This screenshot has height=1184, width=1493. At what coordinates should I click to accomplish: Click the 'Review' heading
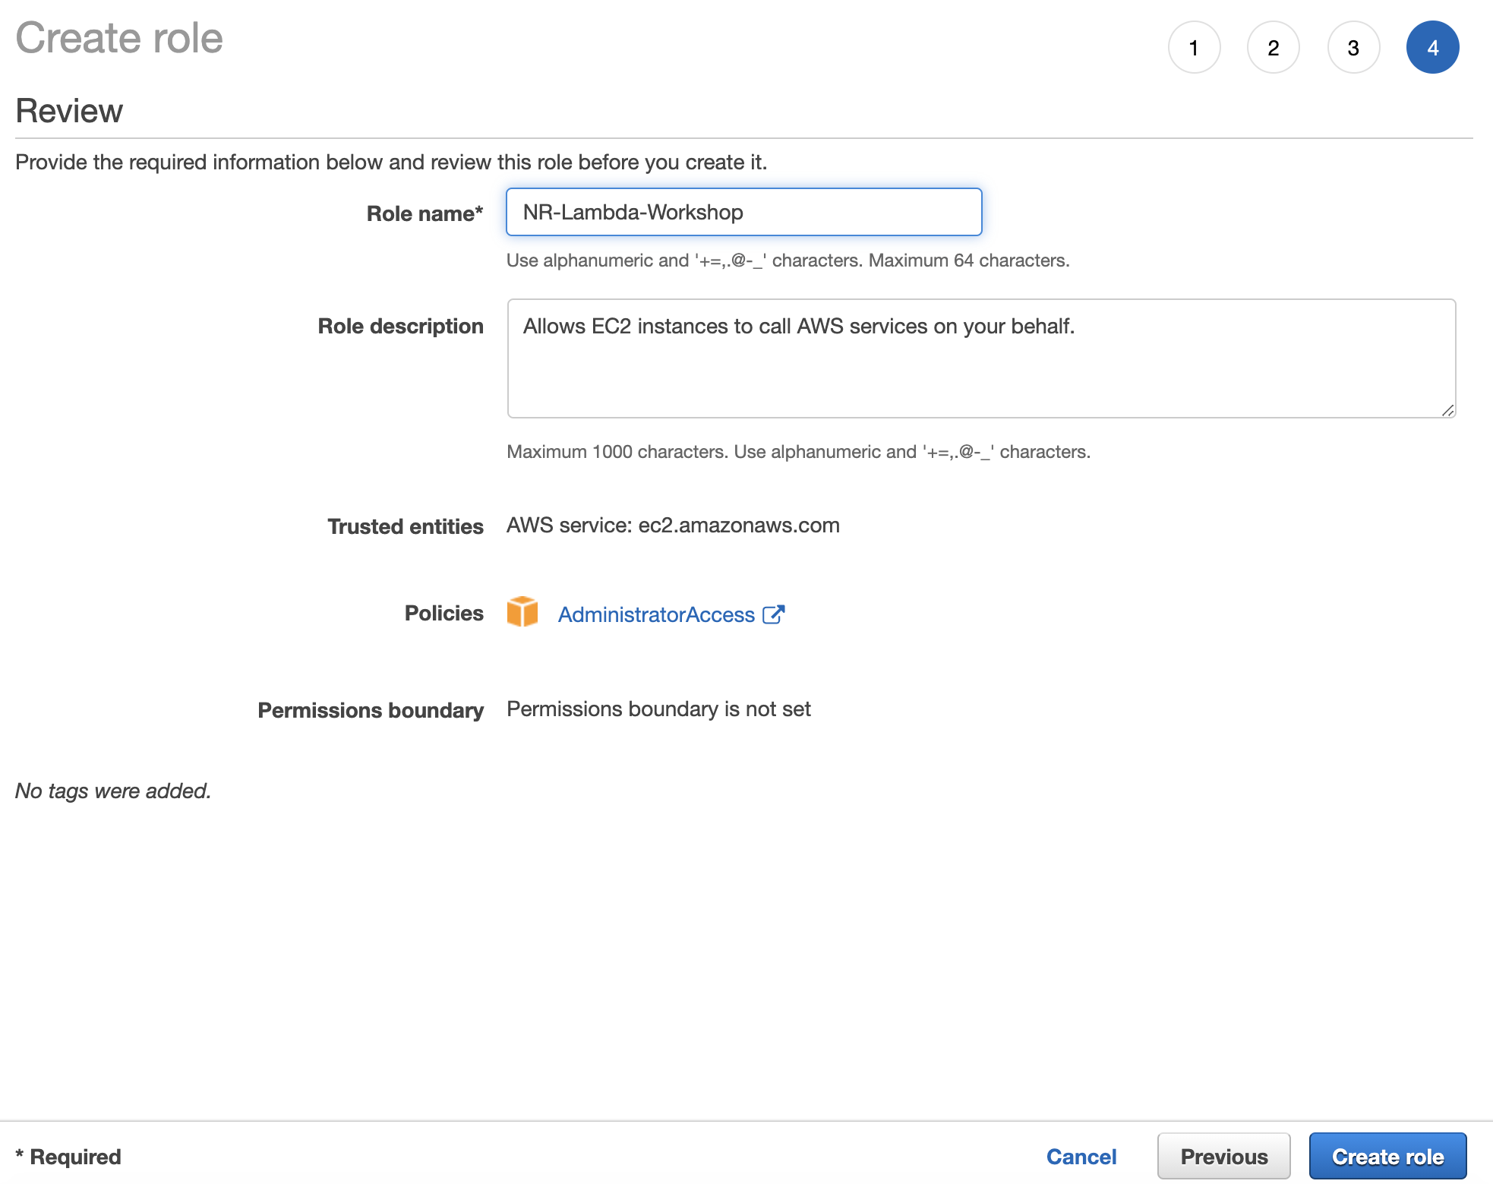[69, 111]
